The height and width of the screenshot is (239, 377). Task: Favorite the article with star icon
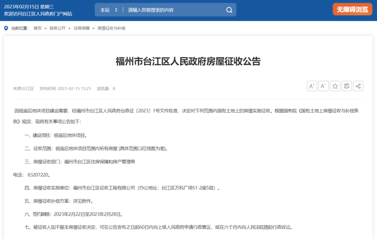pyautogui.click(x=335, y=86)
